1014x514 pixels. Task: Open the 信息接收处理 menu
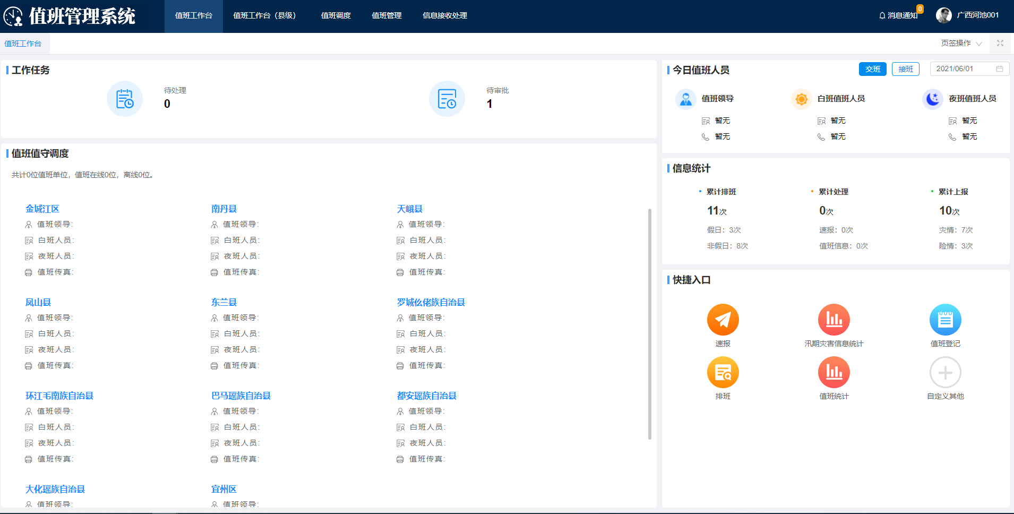445,16
